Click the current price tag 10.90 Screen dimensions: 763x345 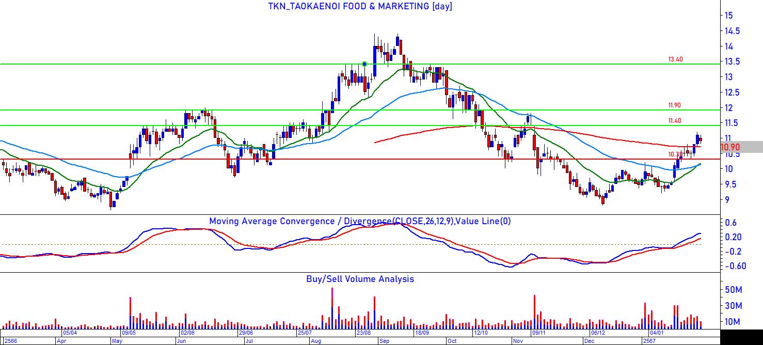click(730, 147)
